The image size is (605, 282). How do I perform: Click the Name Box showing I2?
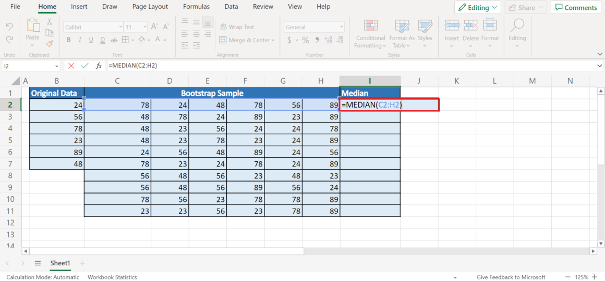[31, 66]
